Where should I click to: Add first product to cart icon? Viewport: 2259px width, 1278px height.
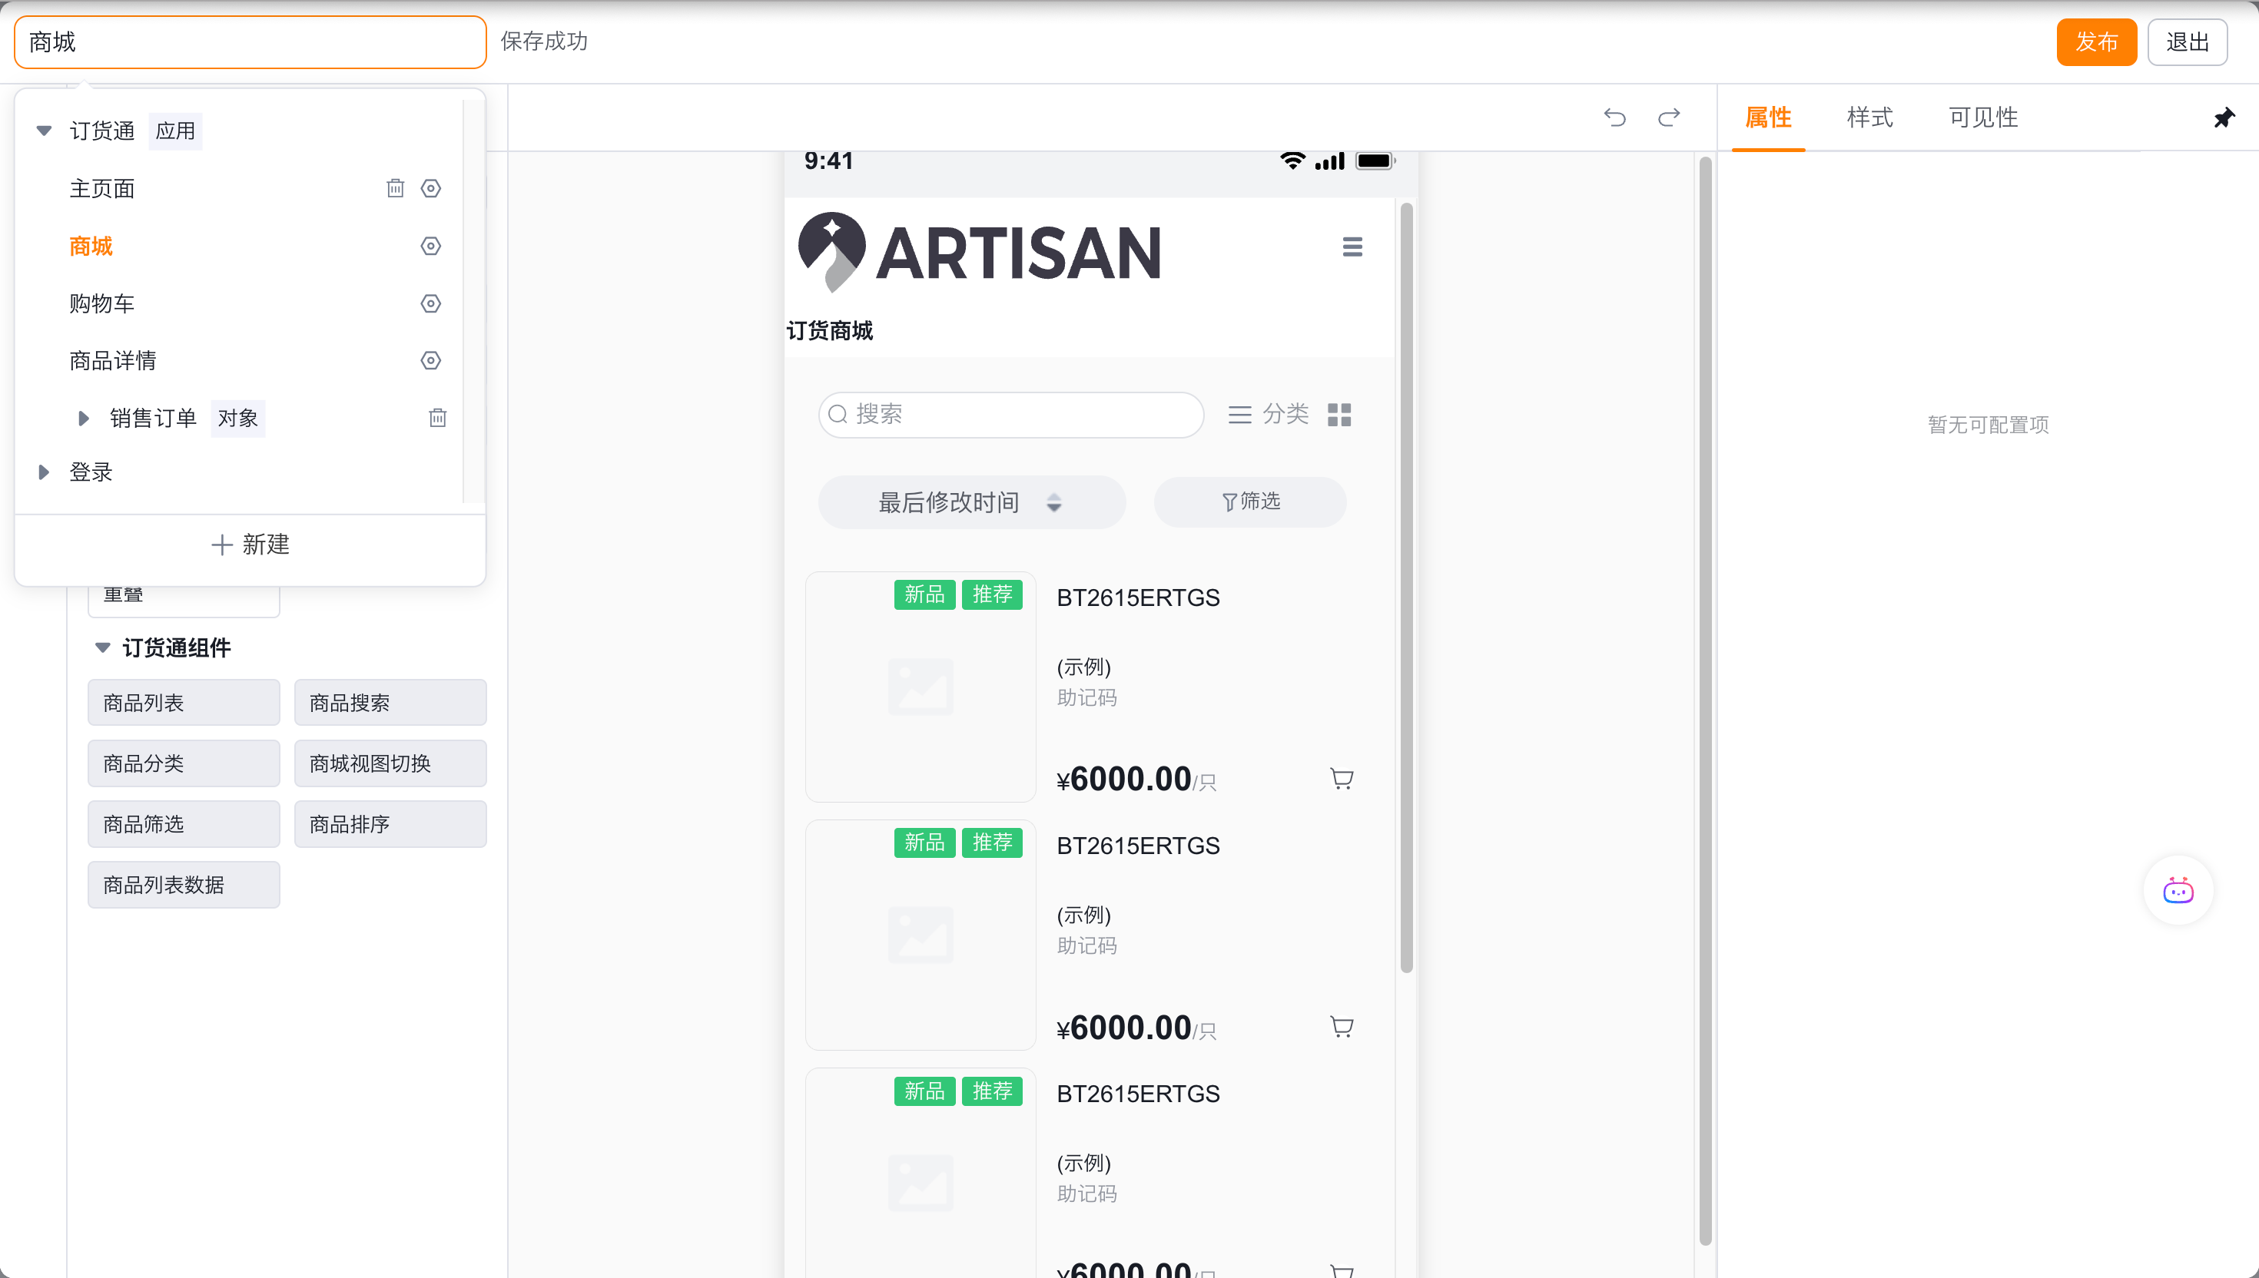pos(1342,779)
